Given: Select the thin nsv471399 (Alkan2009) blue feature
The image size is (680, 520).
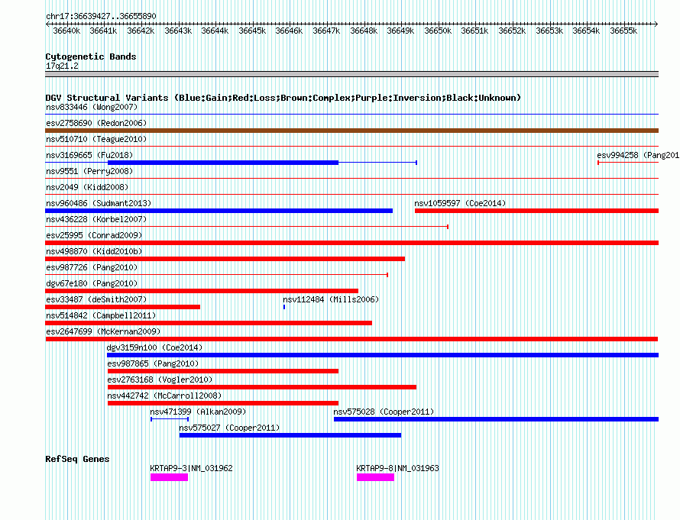Looking at the screenshot, I should tap(170, 419).
